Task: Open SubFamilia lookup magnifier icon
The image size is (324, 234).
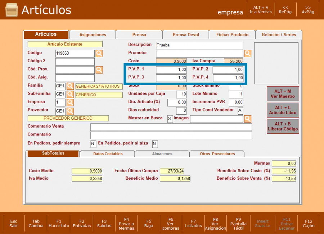Action: click(70, 95)
